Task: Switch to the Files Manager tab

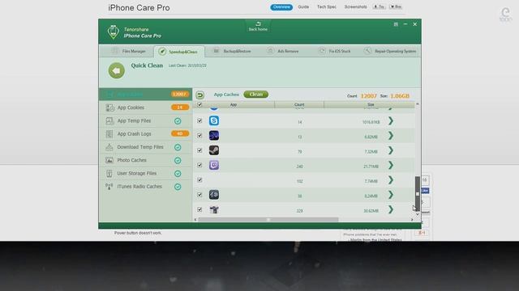Action: coord(128,51)
